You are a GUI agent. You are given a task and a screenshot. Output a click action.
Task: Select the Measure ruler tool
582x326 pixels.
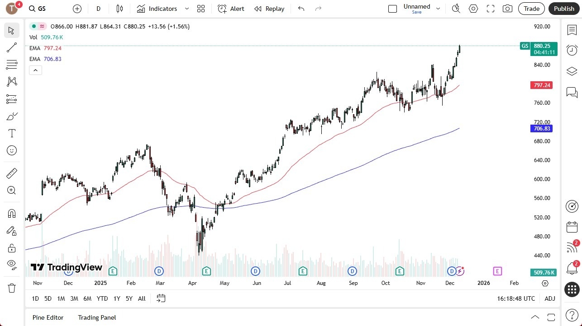coord(12,173)
